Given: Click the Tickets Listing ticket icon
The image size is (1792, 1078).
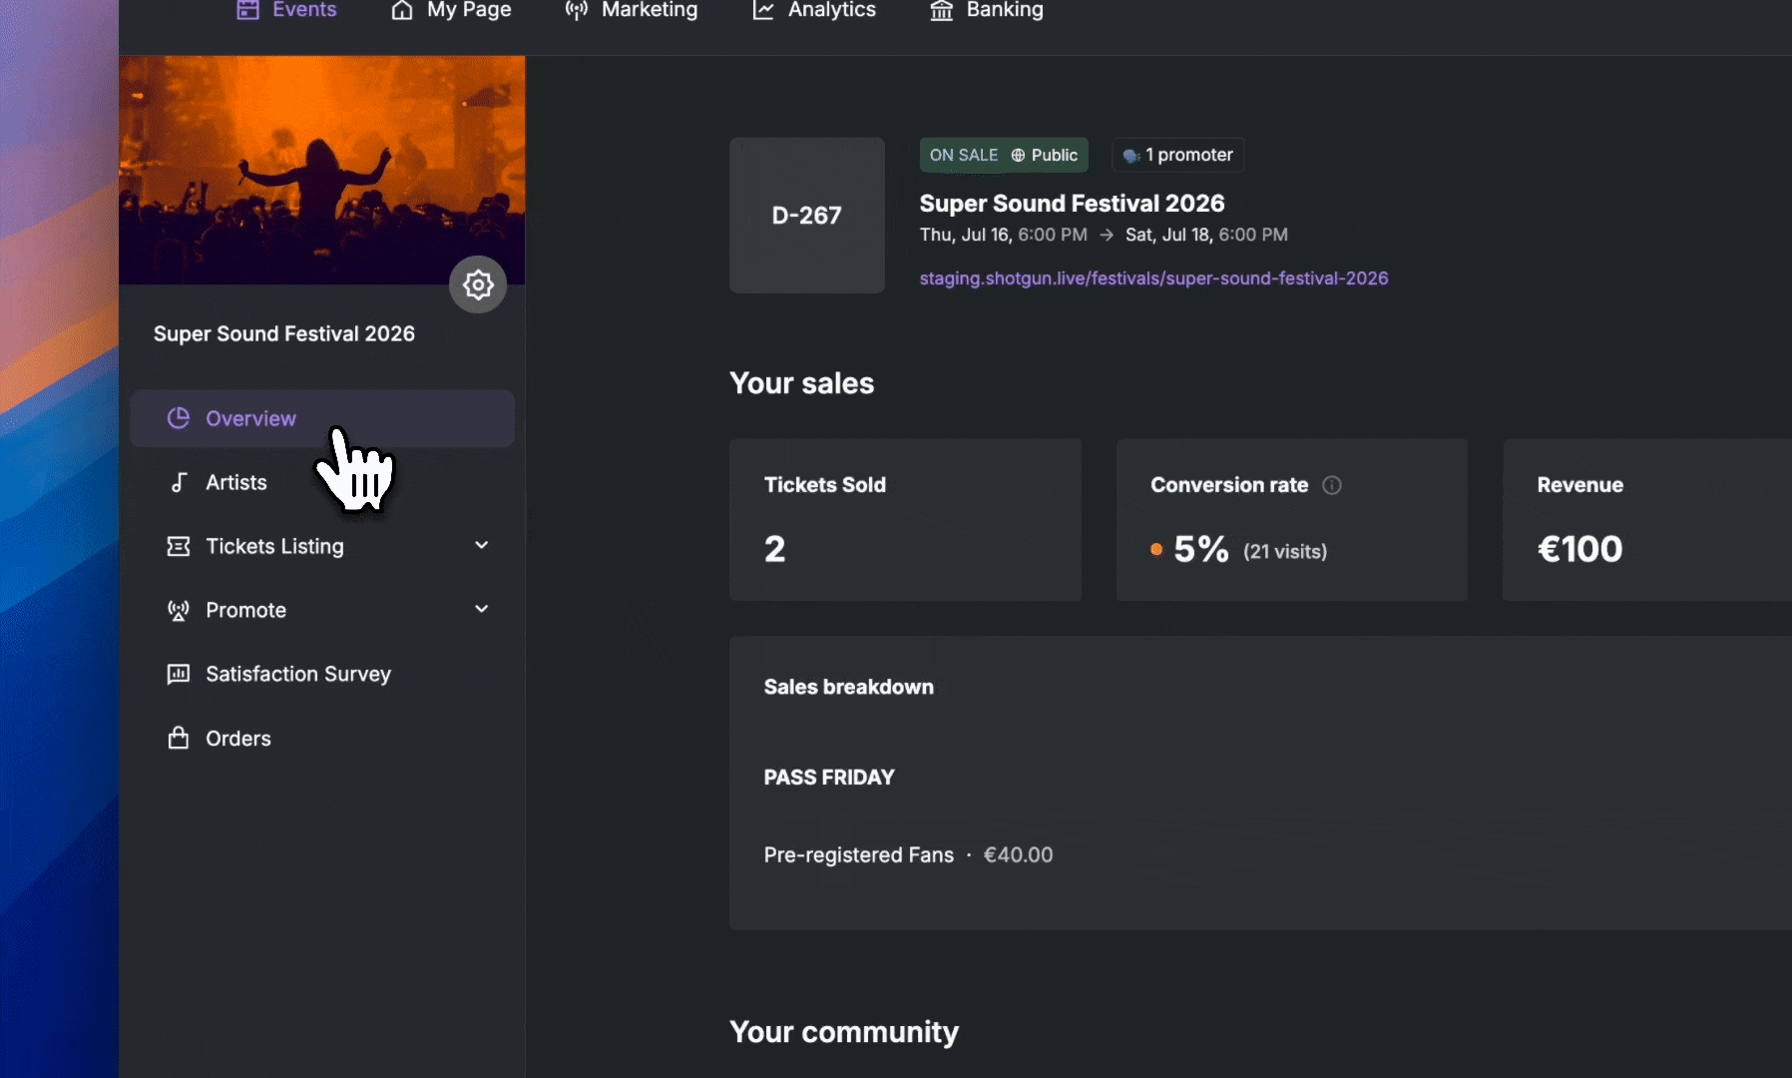Looking at the screenshot, I should click(x=179, y=546).
